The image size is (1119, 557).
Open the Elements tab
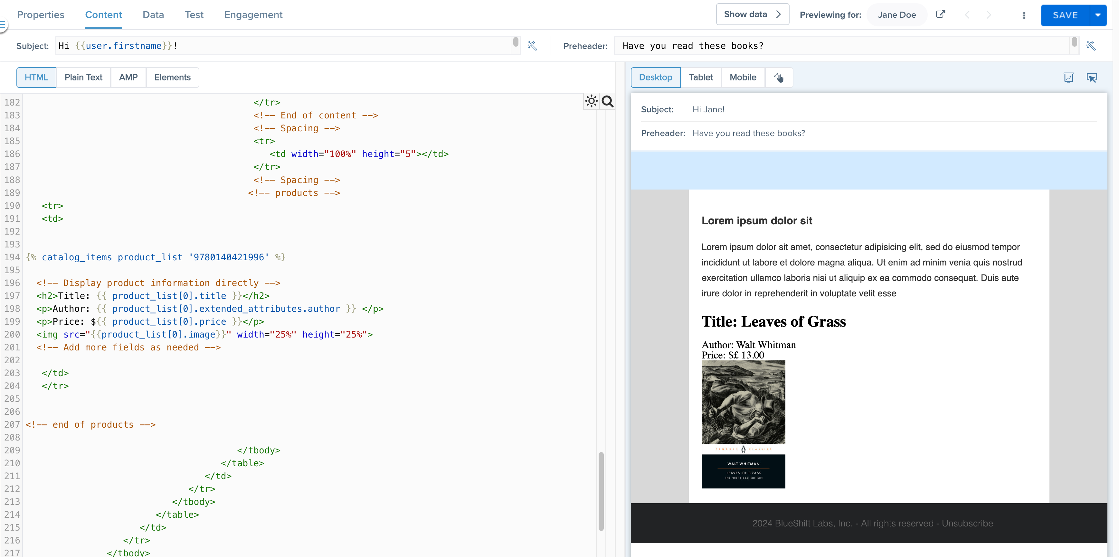[x=173, y=77]
